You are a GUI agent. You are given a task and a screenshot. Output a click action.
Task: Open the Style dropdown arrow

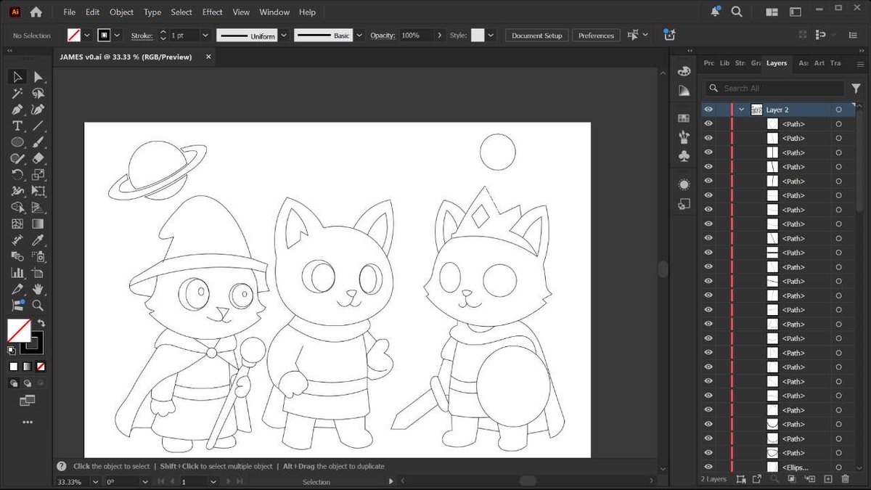tap(491, 35)
